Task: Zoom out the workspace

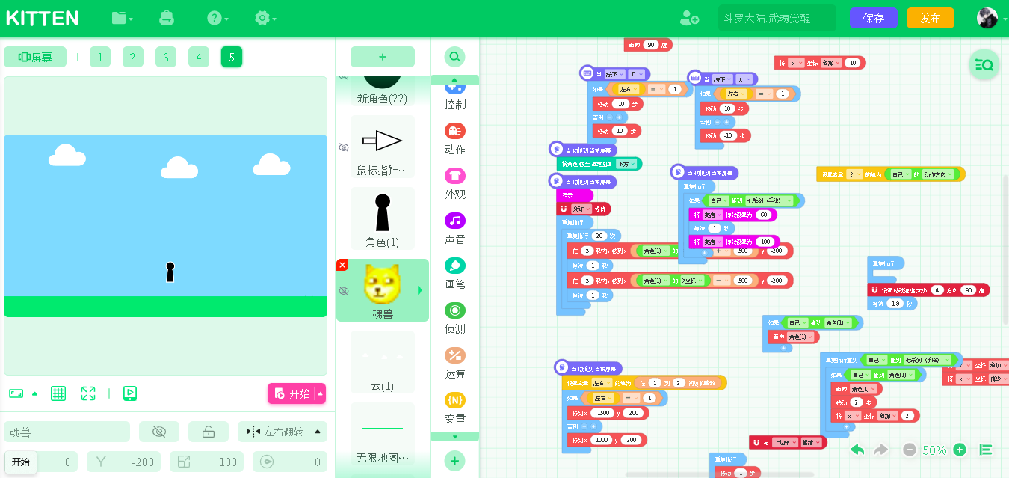Action: (909, 450)
